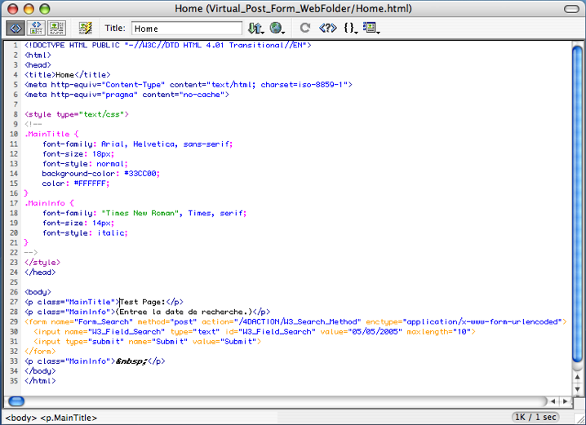The height and width of the screenshot is (425, 586).
Task: Select the <p.MainTitle> tag in tag selector
Action: click(x=69, y=418)
